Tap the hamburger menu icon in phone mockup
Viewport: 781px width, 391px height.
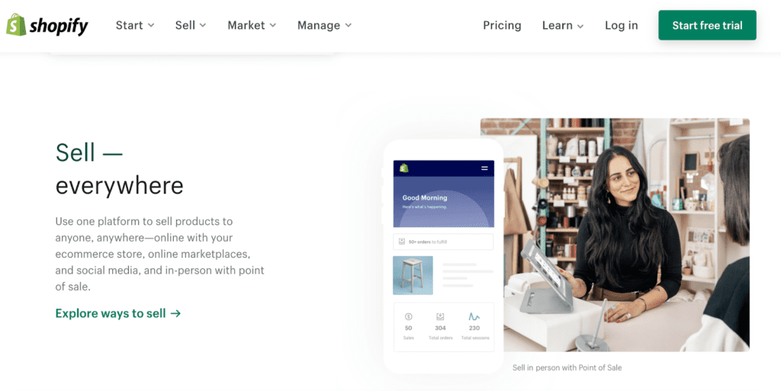click(x=484, y=168)
